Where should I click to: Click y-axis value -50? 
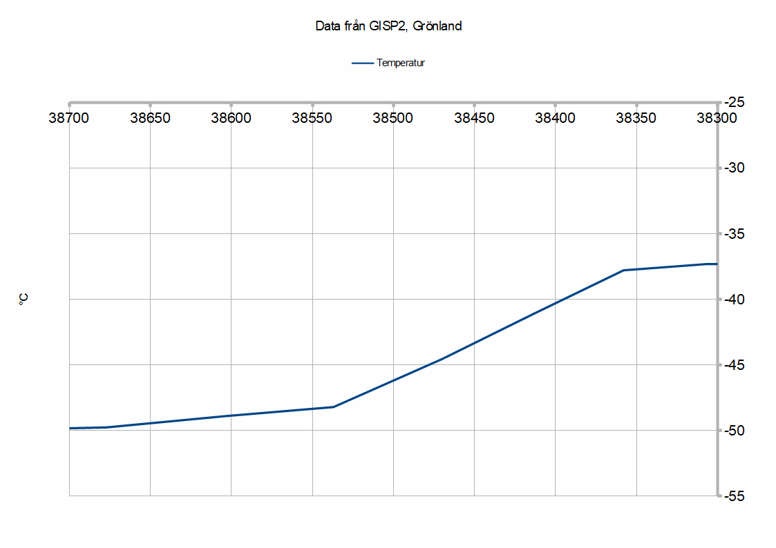click(735, 431)
